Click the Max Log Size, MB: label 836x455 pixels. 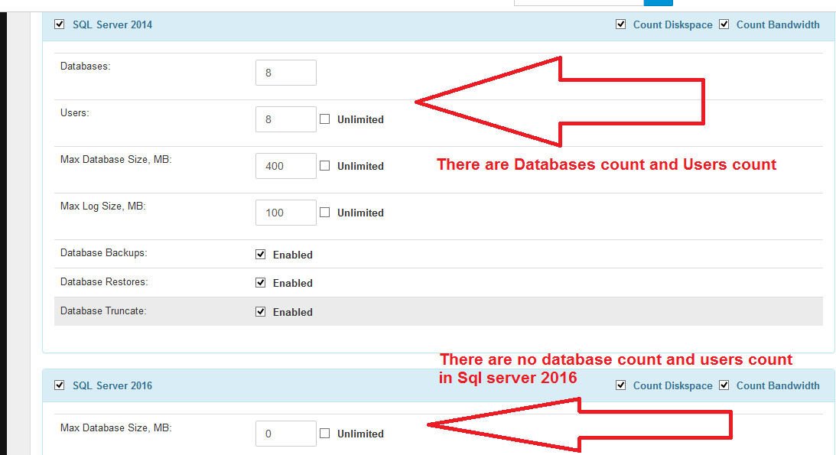click(x=103, y=206)
